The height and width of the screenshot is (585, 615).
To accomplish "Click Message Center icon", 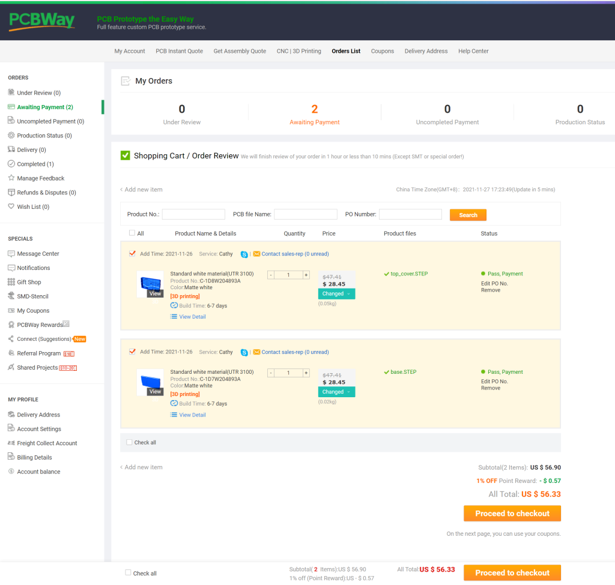I will pyautogui.click(x=11, y=254).
